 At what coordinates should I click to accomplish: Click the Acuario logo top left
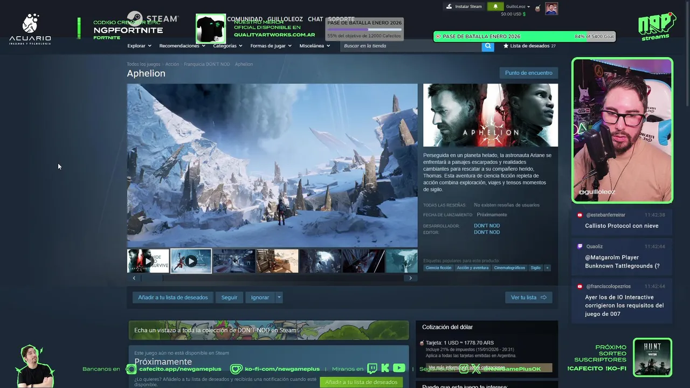point(30,30)
